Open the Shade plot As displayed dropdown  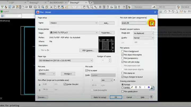pyautogui.click(x=144, y=33)
